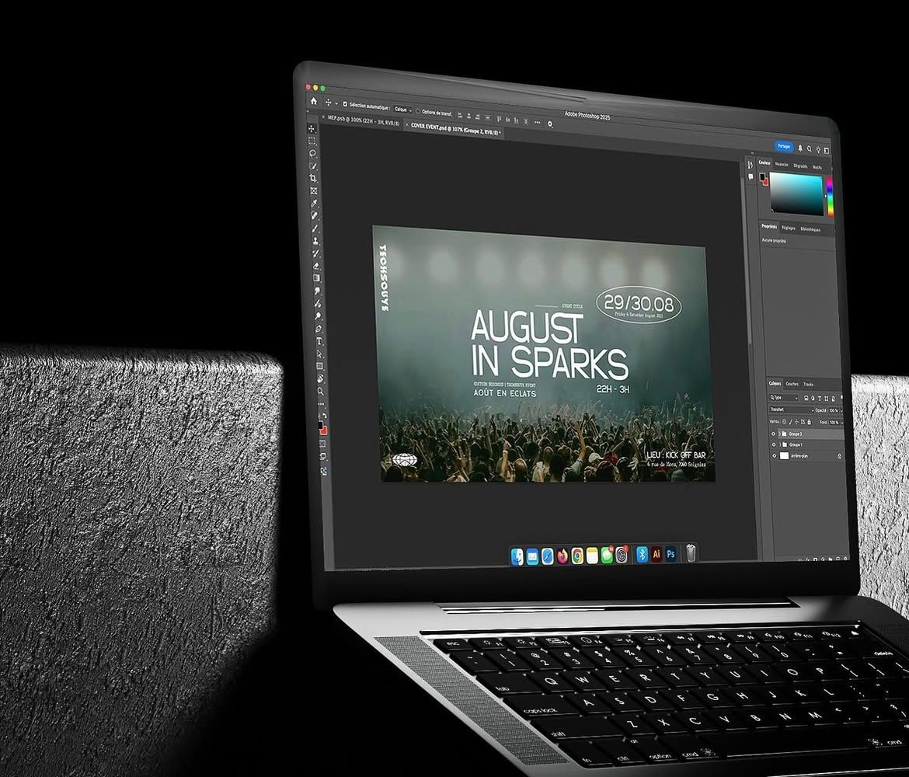Open the options bar gear settings

coord(549,124)
